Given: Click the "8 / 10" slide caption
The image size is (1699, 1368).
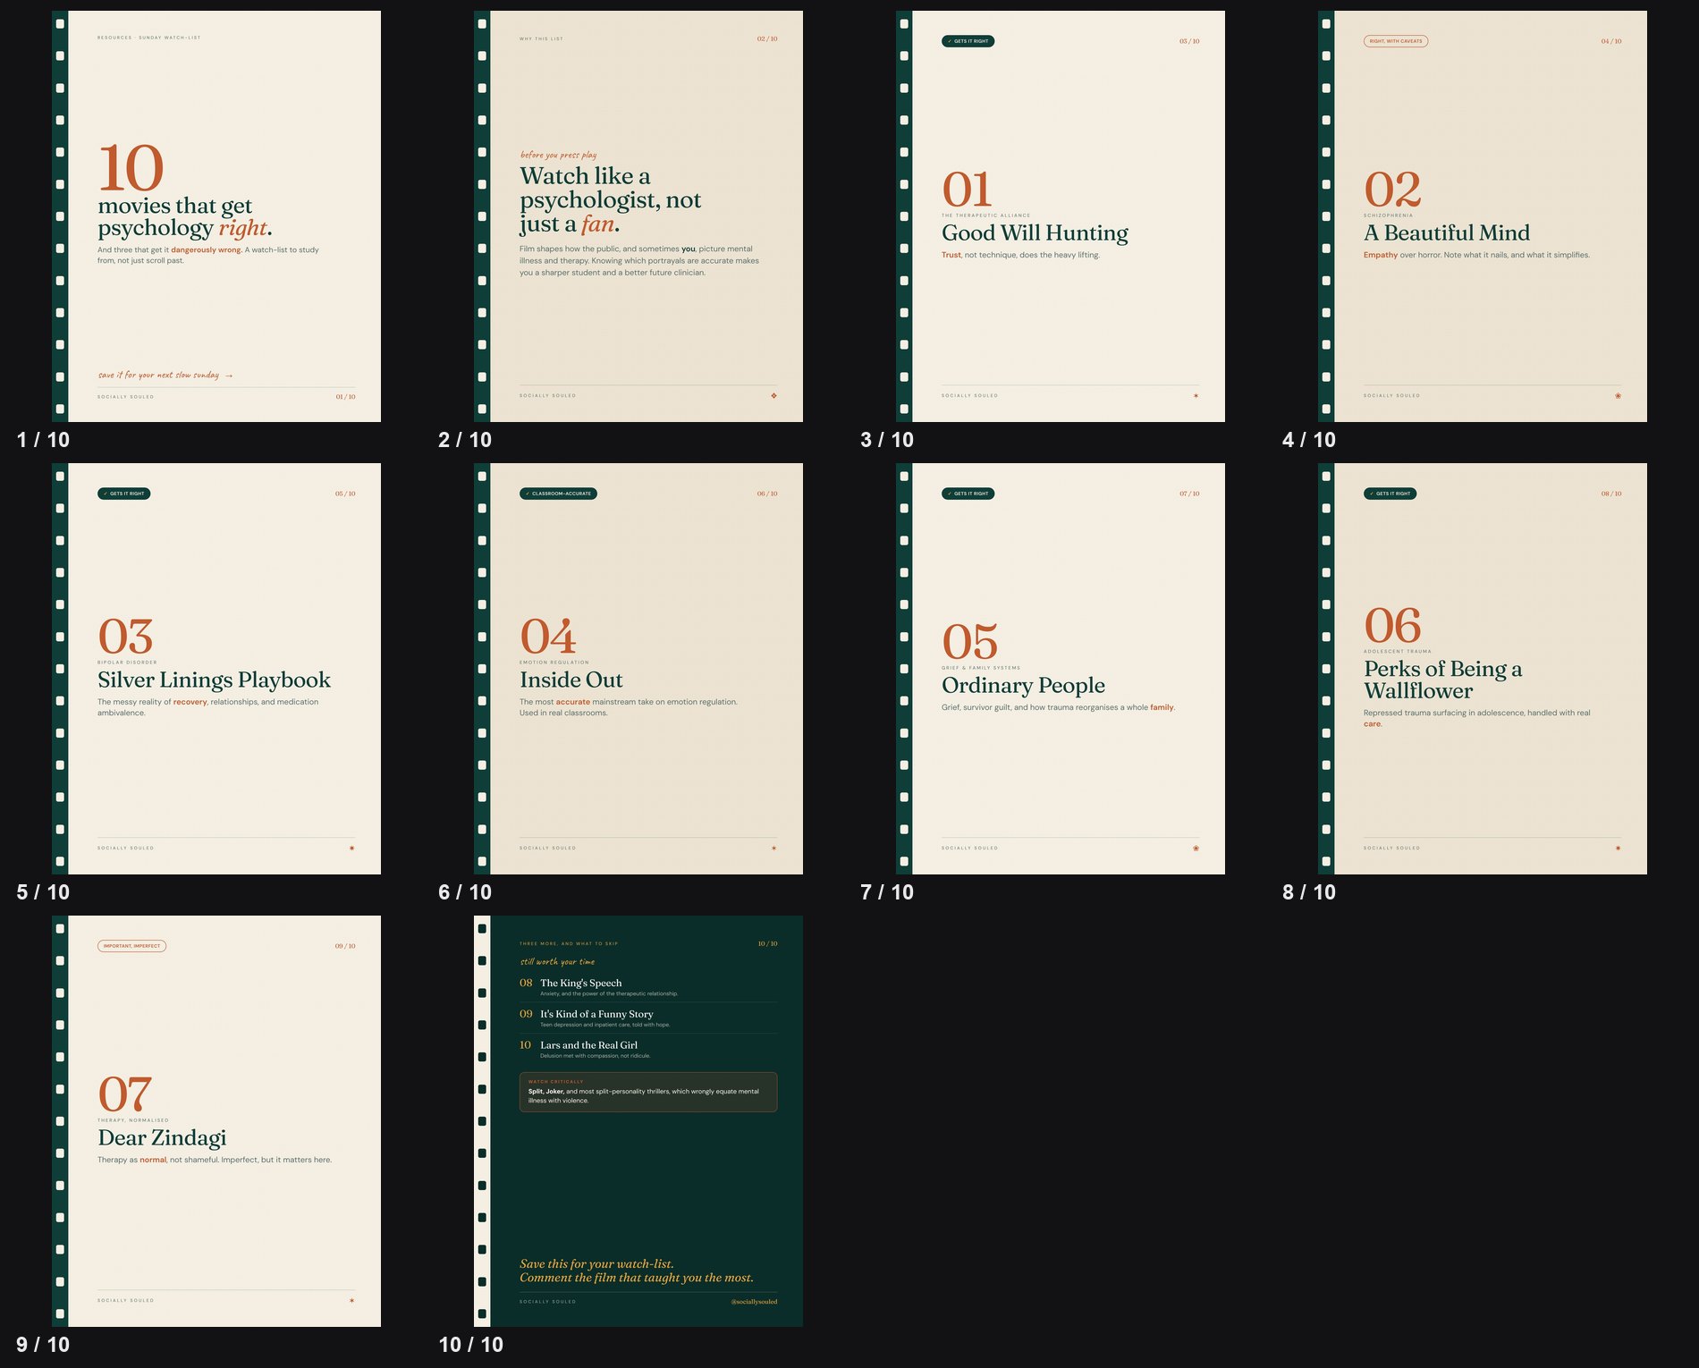Looking at the screenshot, I should tap(1309, 892).
